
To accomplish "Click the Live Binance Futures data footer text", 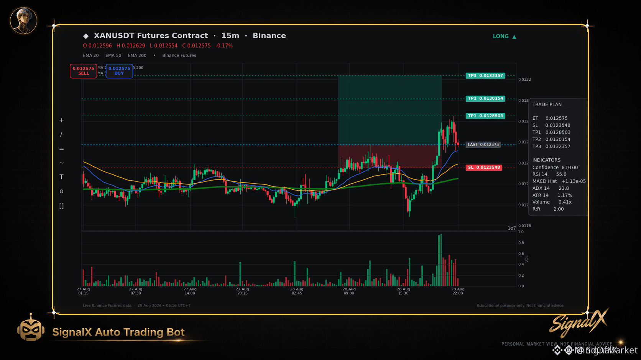I will click(x=107, y=306).
